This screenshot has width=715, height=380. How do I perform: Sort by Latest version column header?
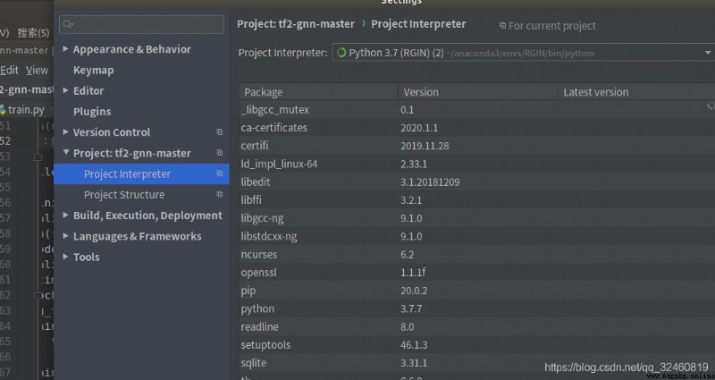(636, 92)
